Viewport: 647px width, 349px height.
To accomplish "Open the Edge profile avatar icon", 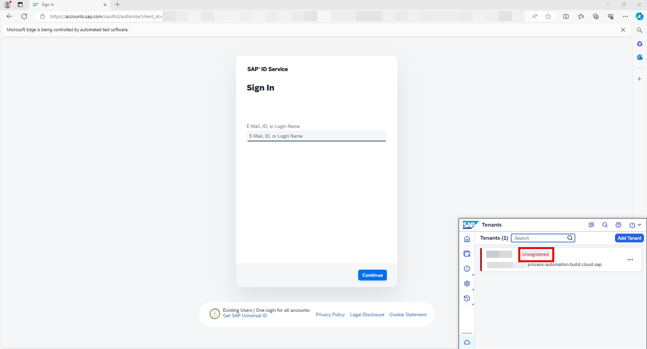I will click(x=7, y=5).
